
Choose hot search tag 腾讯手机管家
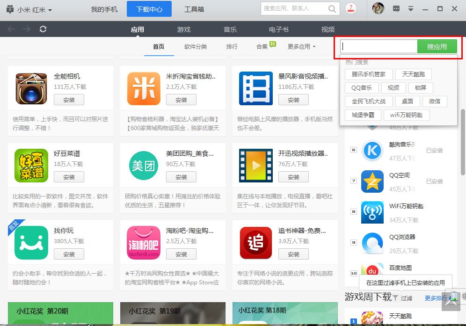click(x=369, y=74)
